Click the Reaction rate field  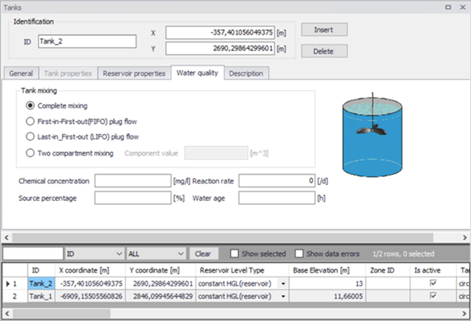tap(277, 181)
